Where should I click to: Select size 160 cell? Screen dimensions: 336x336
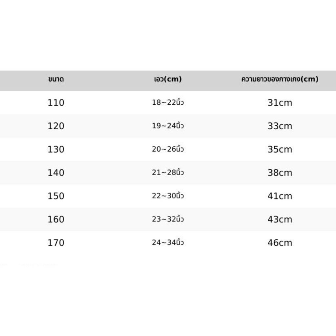point(56,220)
